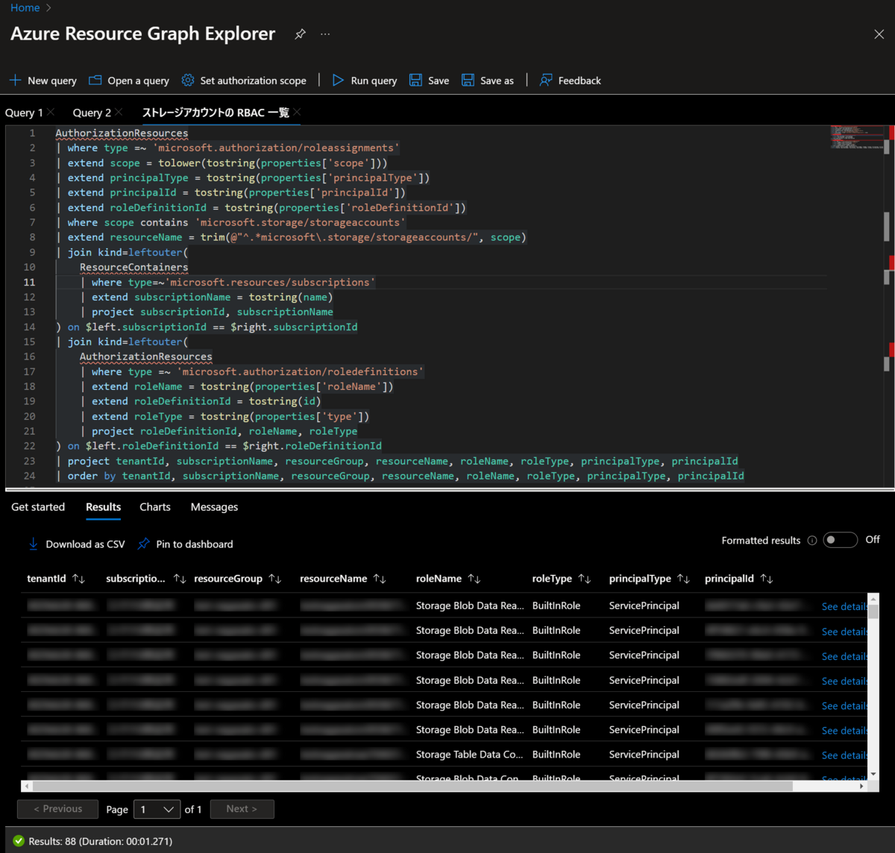Close the Query 1 tab with its X
The height and width of the screenshot is (853, 895).
point(51,112)
